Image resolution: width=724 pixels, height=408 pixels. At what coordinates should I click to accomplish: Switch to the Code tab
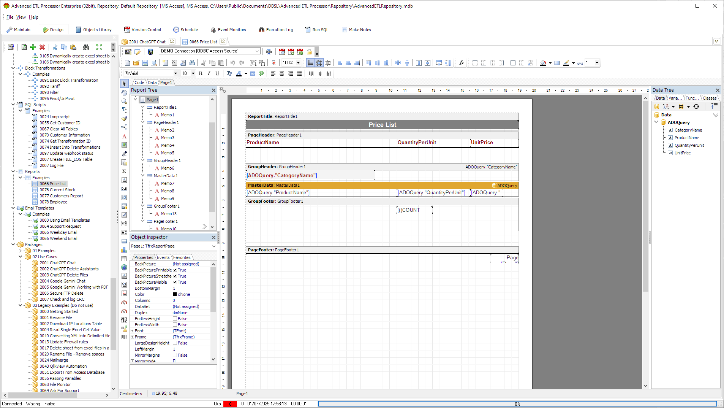[x=139, y=82]
